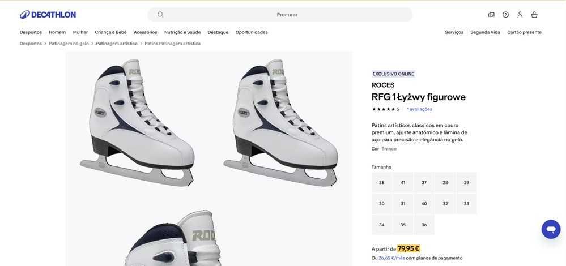Viewport: 566px width, 266px height.
Task: Open the 1 avaliações reviews link
Action: pyautogui.click(x=419, y=109)
